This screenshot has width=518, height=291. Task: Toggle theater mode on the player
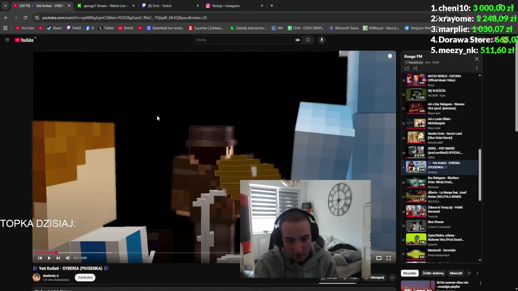[379, 258]
